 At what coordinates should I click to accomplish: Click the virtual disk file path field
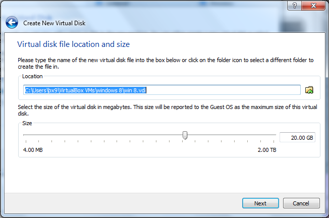(x=161, y=90)
